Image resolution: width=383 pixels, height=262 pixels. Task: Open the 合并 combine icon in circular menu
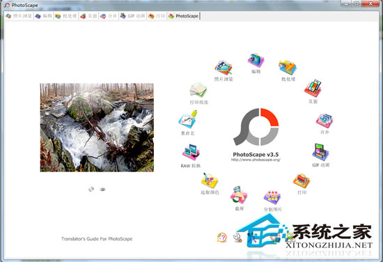coord(325,121)
